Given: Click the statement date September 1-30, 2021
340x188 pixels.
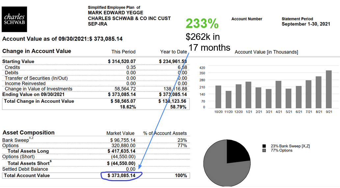Looking at the screenshot, I should (306, 24).
